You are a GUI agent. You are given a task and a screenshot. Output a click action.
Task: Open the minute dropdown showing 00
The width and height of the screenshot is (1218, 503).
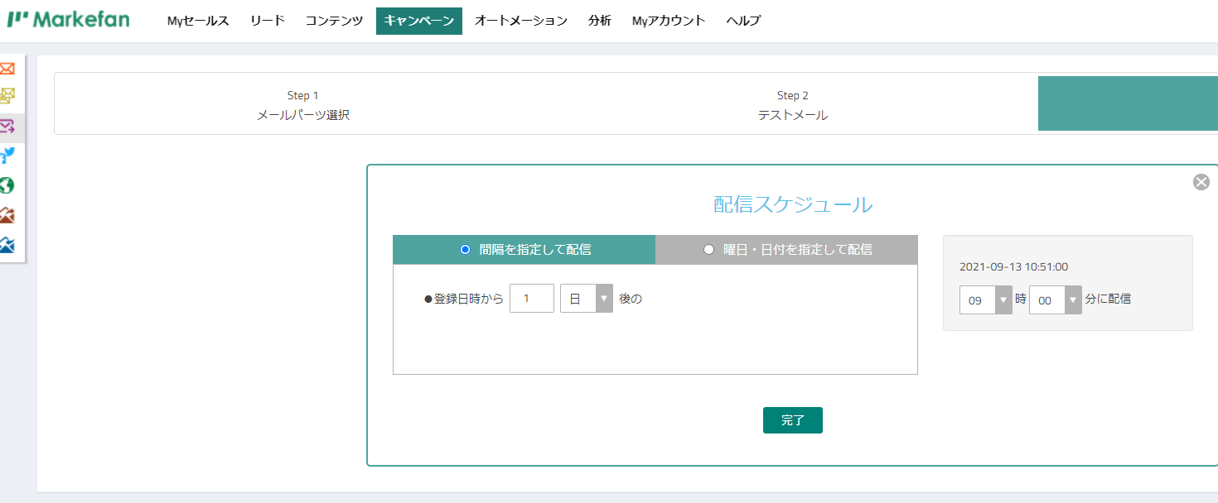click(x=1056, y=300)
